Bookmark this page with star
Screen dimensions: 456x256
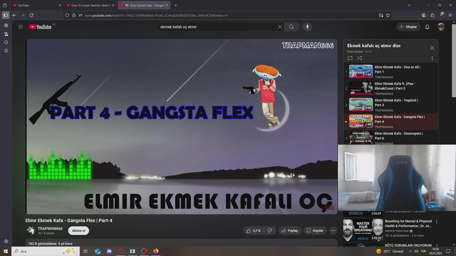coord(388,15)
